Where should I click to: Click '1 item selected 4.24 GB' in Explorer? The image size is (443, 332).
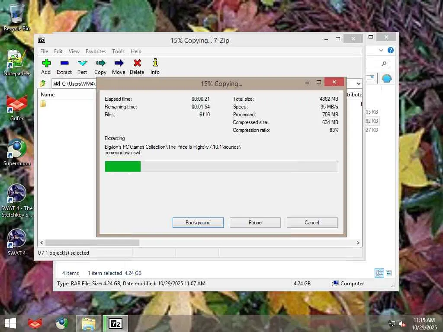pos(114,273)
